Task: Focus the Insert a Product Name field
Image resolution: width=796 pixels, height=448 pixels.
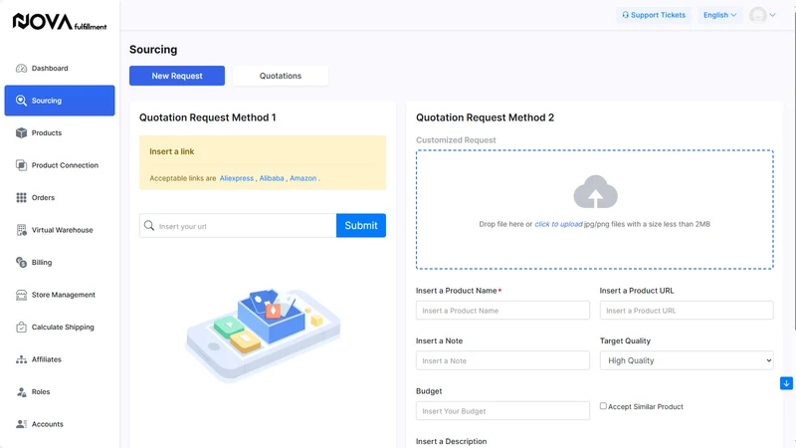Action: pos(502,311)
